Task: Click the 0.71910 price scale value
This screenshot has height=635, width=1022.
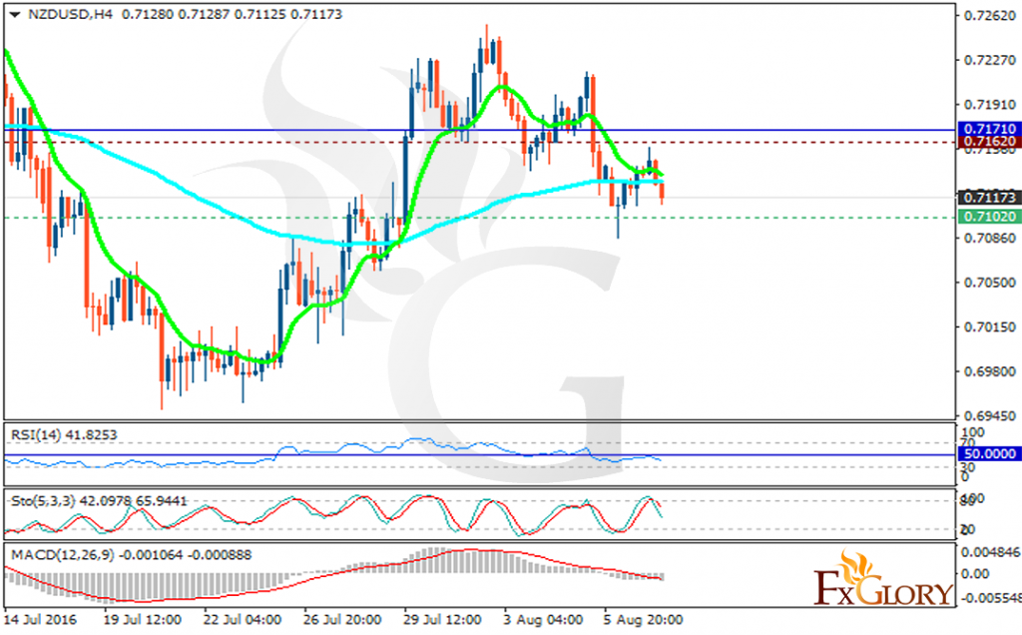Action: [x=990, y=104]
